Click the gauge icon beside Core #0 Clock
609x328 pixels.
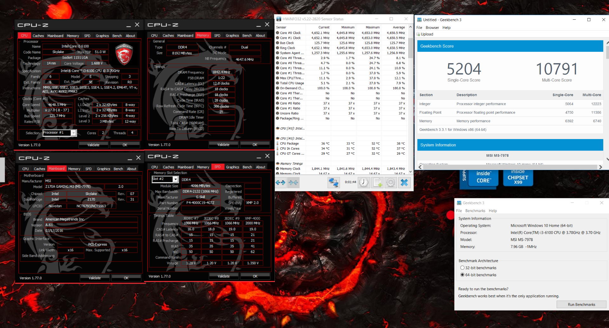pos(278,33)
